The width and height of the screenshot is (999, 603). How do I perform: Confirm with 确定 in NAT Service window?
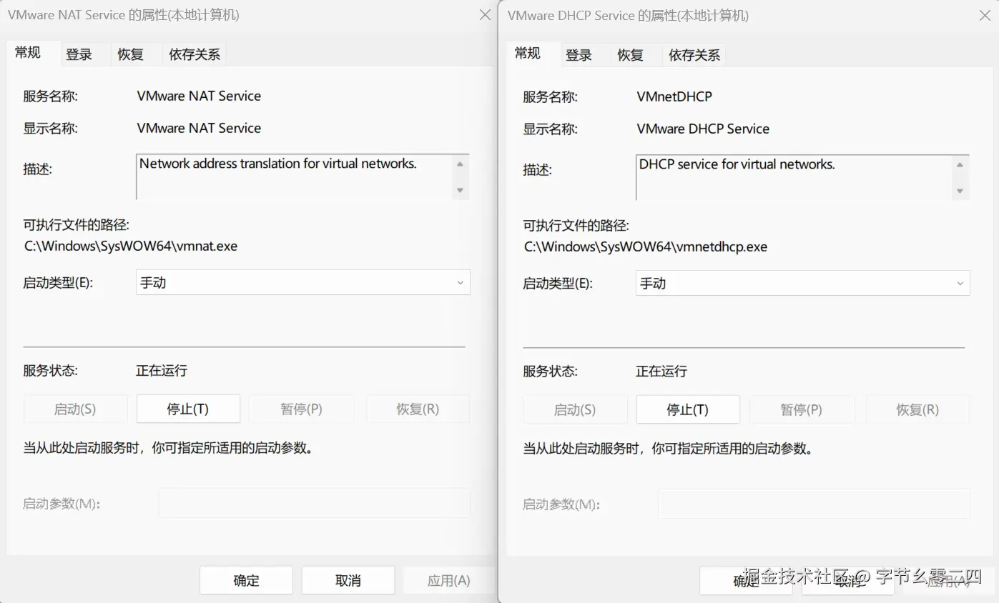[x=246, y=580]
